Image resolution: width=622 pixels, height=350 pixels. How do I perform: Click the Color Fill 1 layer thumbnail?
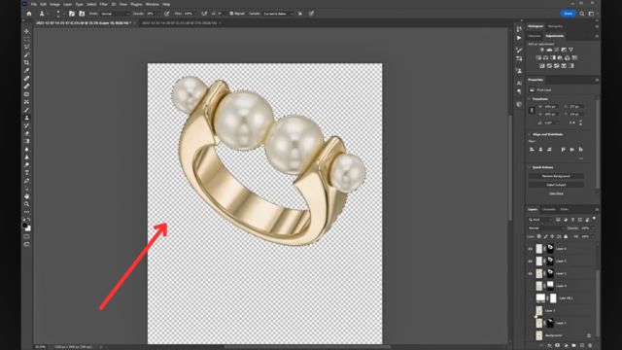pos(540,298)
